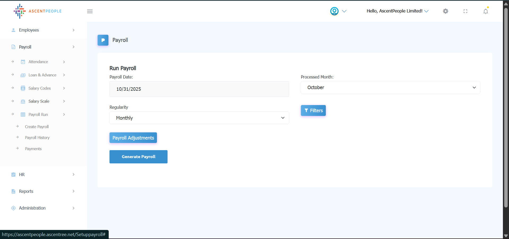Image resolution: width=509 pixels, height=239 pixels.
Task: Open the settings gear icon
Action: coord(446,11)
